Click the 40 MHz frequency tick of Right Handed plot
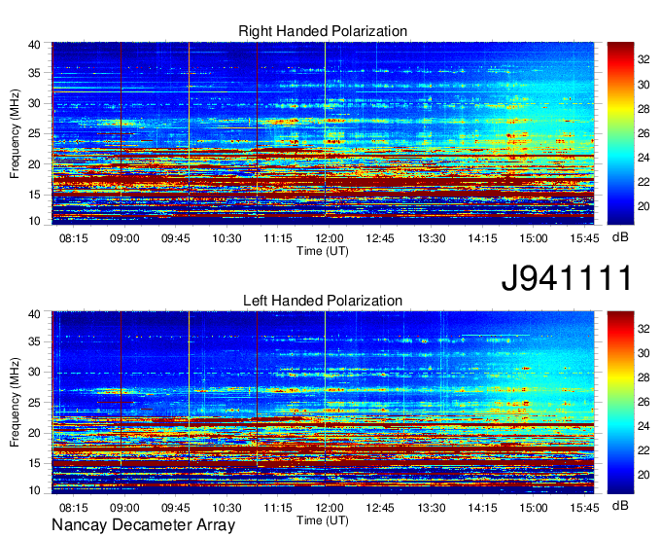The width and height of the screenshot is (661, 537). tap(34, 45)
